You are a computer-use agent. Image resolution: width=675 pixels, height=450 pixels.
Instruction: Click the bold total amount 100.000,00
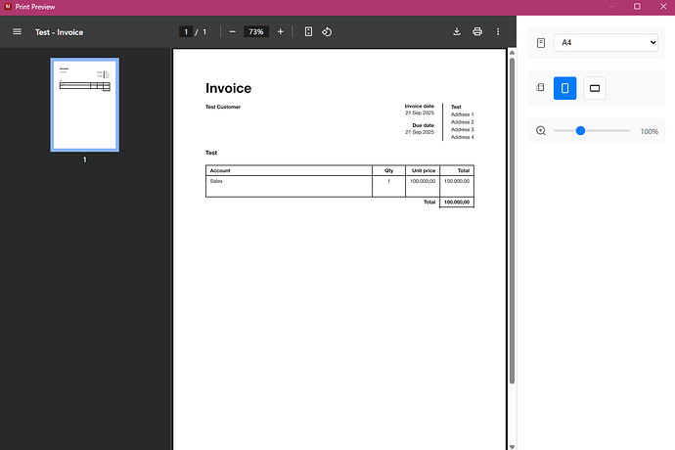tap(457, 202)
